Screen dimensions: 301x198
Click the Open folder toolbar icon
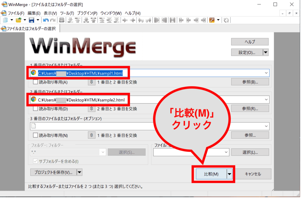tap(19, 20)
